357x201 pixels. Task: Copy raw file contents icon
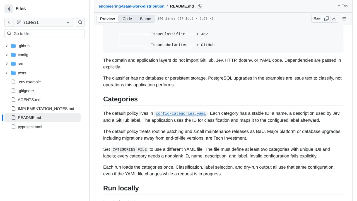pos(327,19)
